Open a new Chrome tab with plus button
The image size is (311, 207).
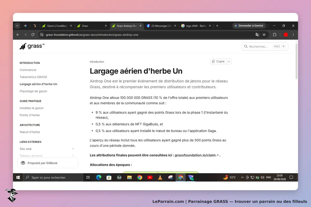[217, 26]
